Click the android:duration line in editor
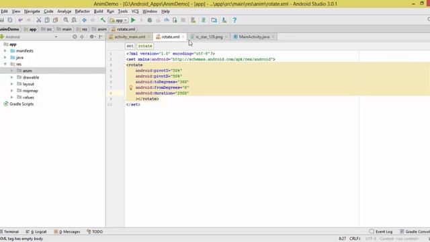 [162, 93]
